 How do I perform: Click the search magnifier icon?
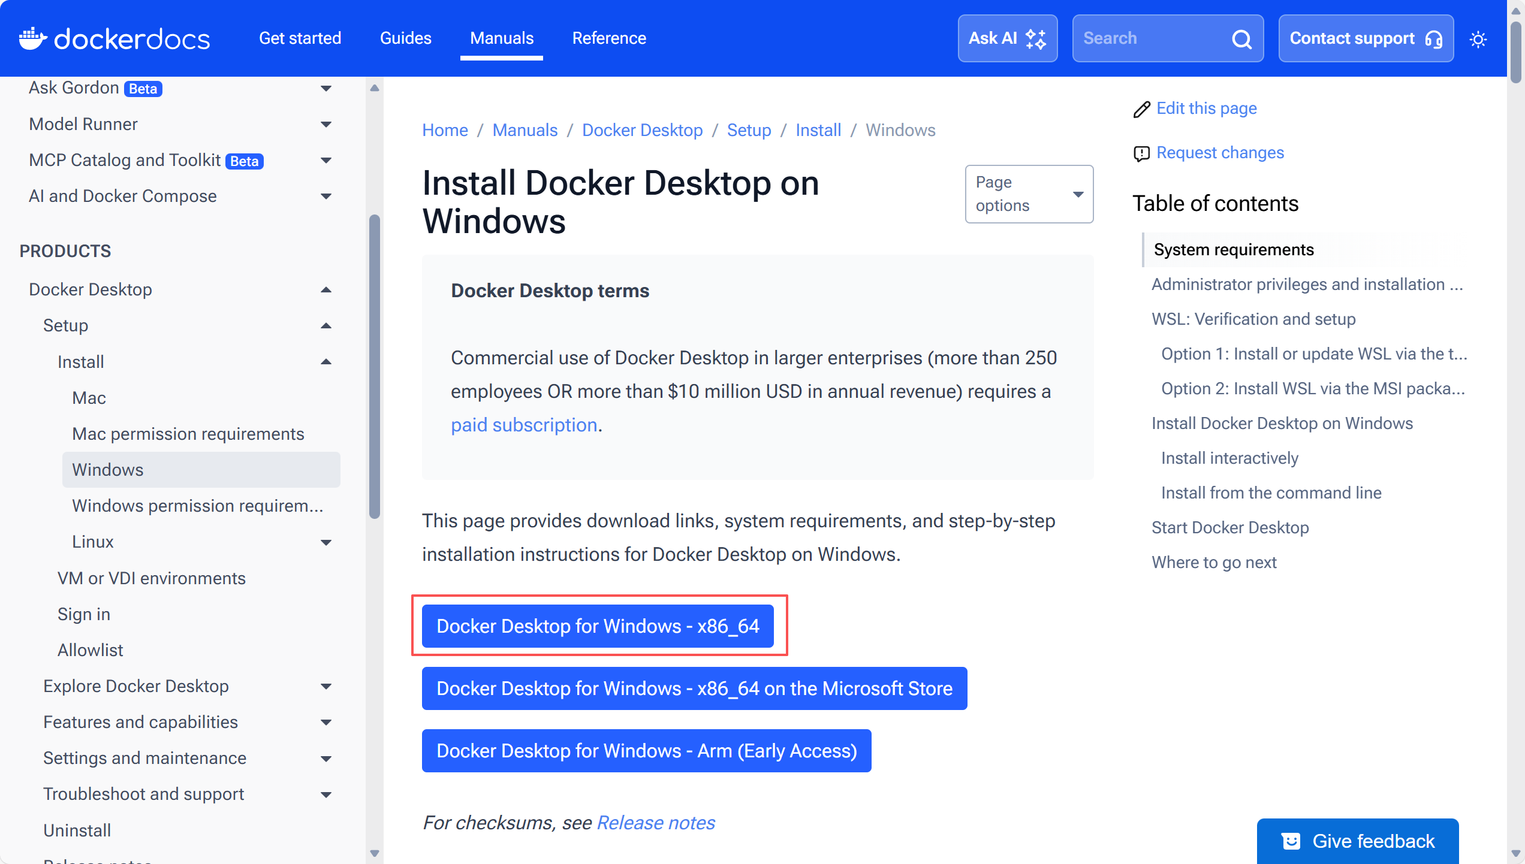pyautogui.click(x=1241, y=39)
